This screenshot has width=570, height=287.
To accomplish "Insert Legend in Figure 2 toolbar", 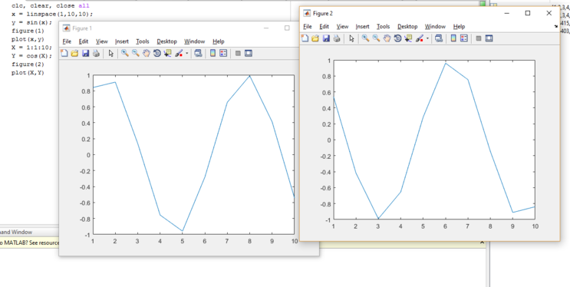I will pos(464,38).
